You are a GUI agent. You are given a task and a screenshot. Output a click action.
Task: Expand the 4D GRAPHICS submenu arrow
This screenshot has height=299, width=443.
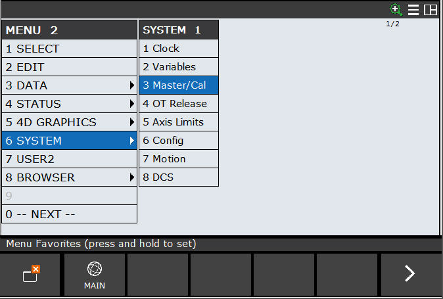(x=132, y=122)
